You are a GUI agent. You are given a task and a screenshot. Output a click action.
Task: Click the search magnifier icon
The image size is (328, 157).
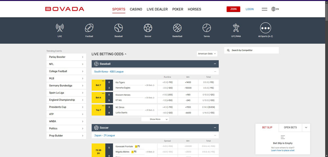click(228, 50)
